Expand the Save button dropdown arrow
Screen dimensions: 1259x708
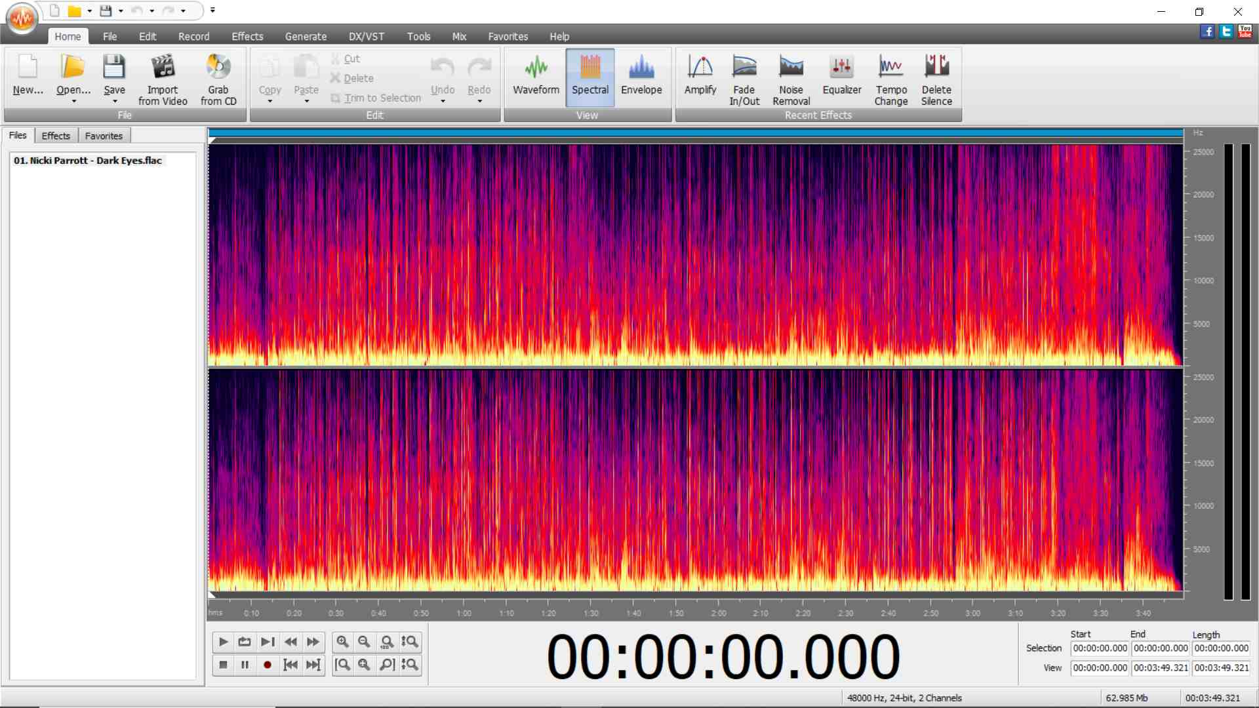(x=115, y=101)
